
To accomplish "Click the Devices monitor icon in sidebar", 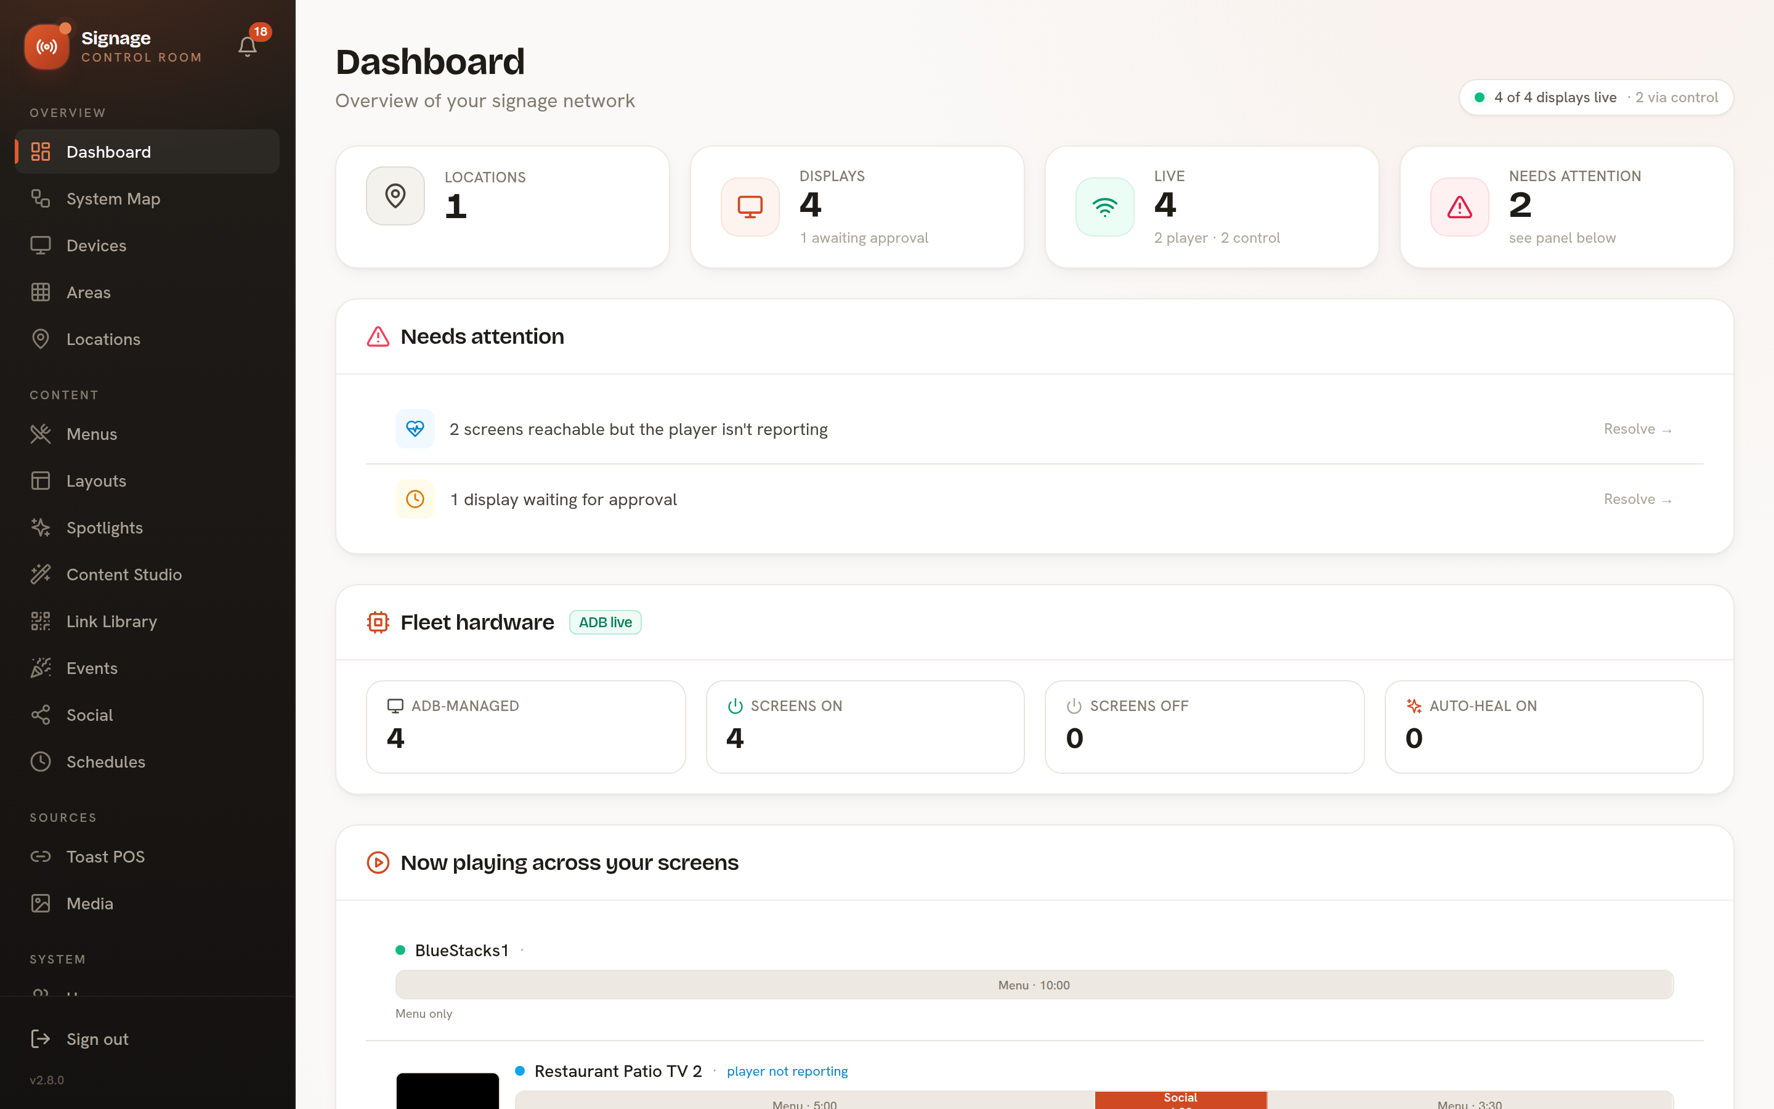I will (40, 246).
